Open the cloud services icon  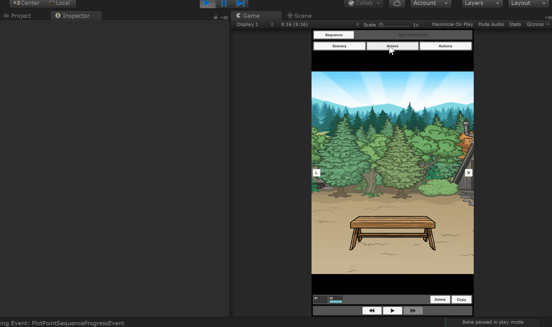pyautogui.click(x=397, y=3)
